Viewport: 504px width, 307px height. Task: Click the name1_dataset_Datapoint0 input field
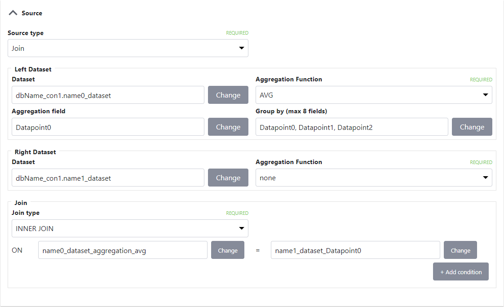(355, 250)
